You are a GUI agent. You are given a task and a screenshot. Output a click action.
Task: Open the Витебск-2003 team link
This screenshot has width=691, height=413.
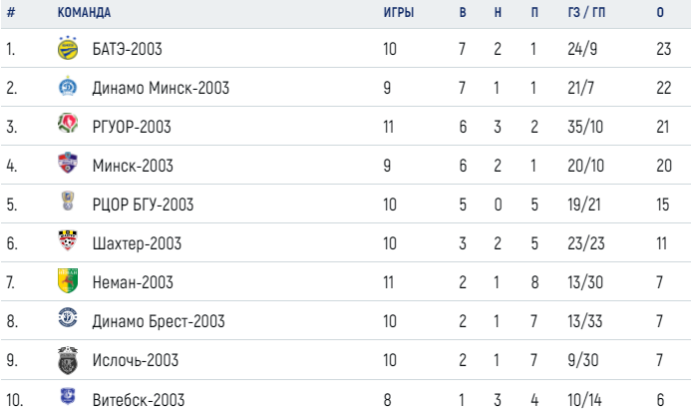(x=139, y=400)
